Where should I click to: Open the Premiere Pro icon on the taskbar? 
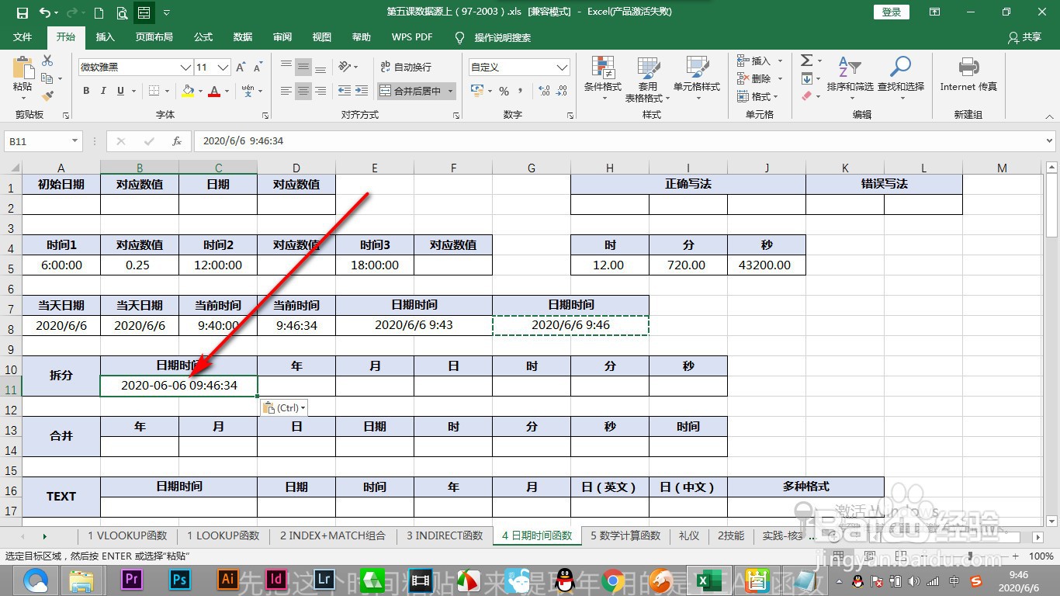tap(133, 580)
